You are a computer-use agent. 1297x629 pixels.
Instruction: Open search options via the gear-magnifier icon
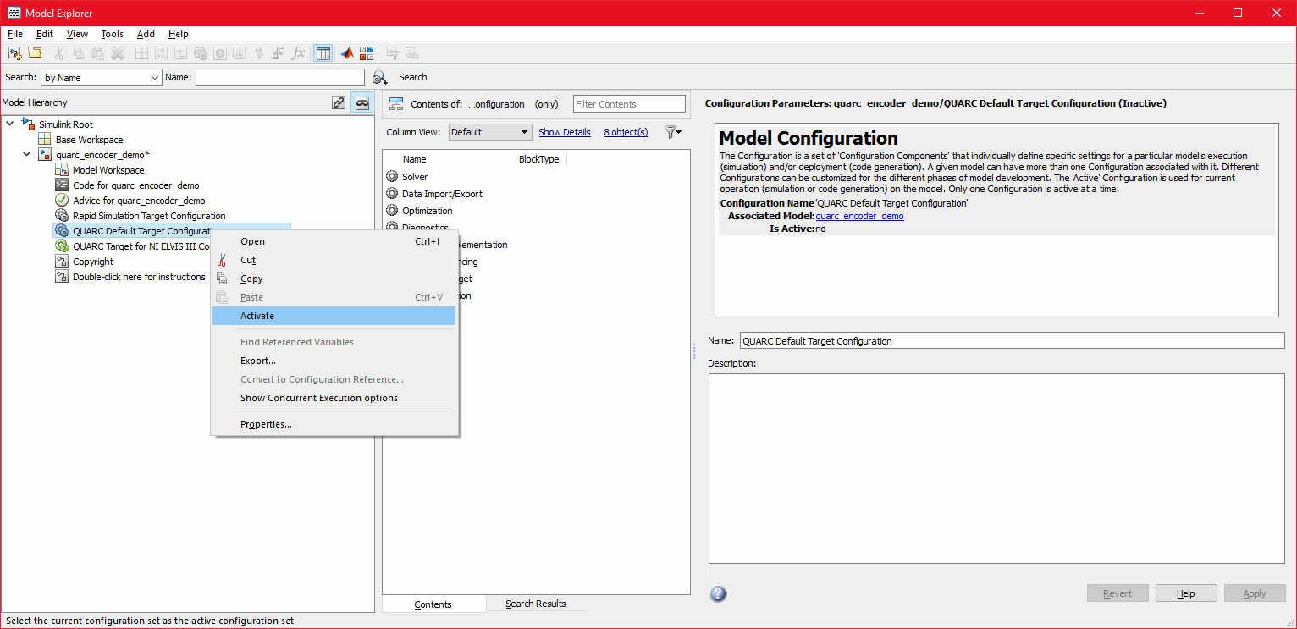(379, 77)
